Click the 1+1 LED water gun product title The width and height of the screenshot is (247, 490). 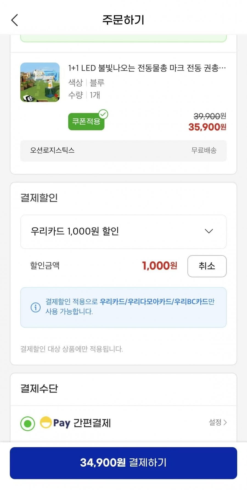click(147, 68)
